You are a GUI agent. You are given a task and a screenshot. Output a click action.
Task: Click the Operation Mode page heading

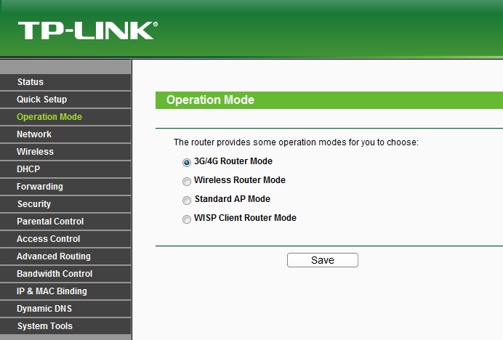click(x=210, y=100)
